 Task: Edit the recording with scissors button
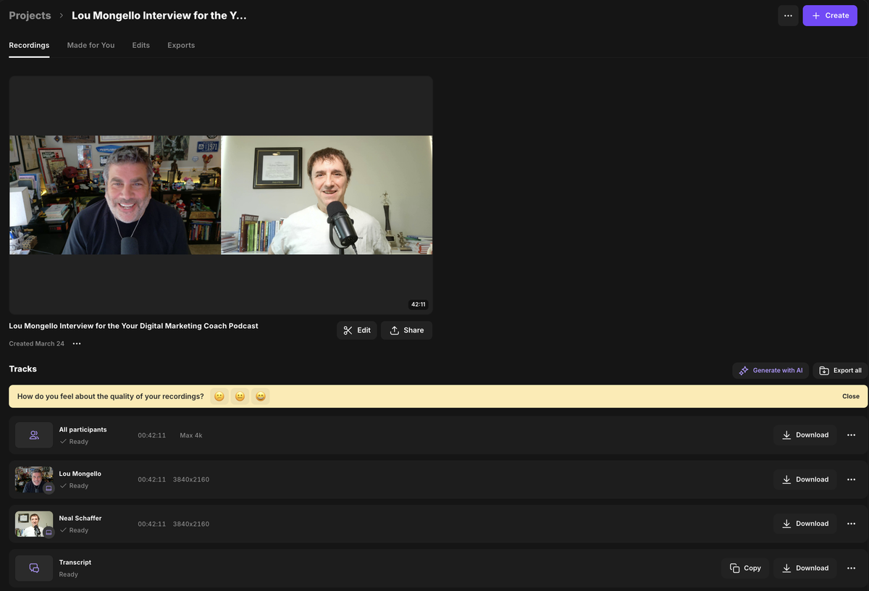click(357, 330)
